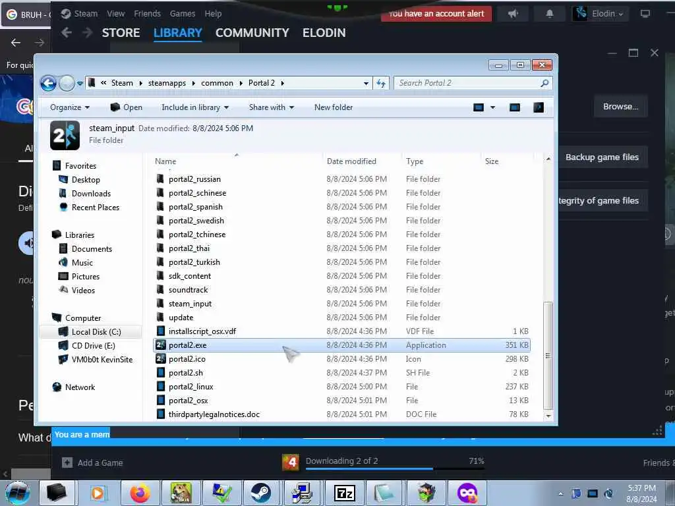Create a New folder
675x506 pixels.
click(333, 107)
